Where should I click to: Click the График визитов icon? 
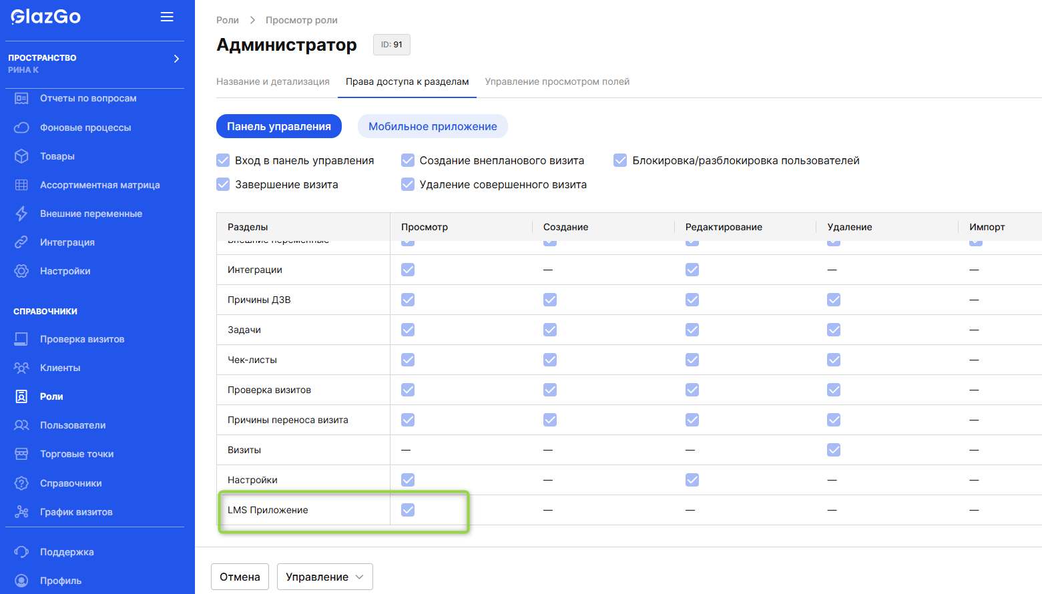pyautogui.click(x=21, y=512)
